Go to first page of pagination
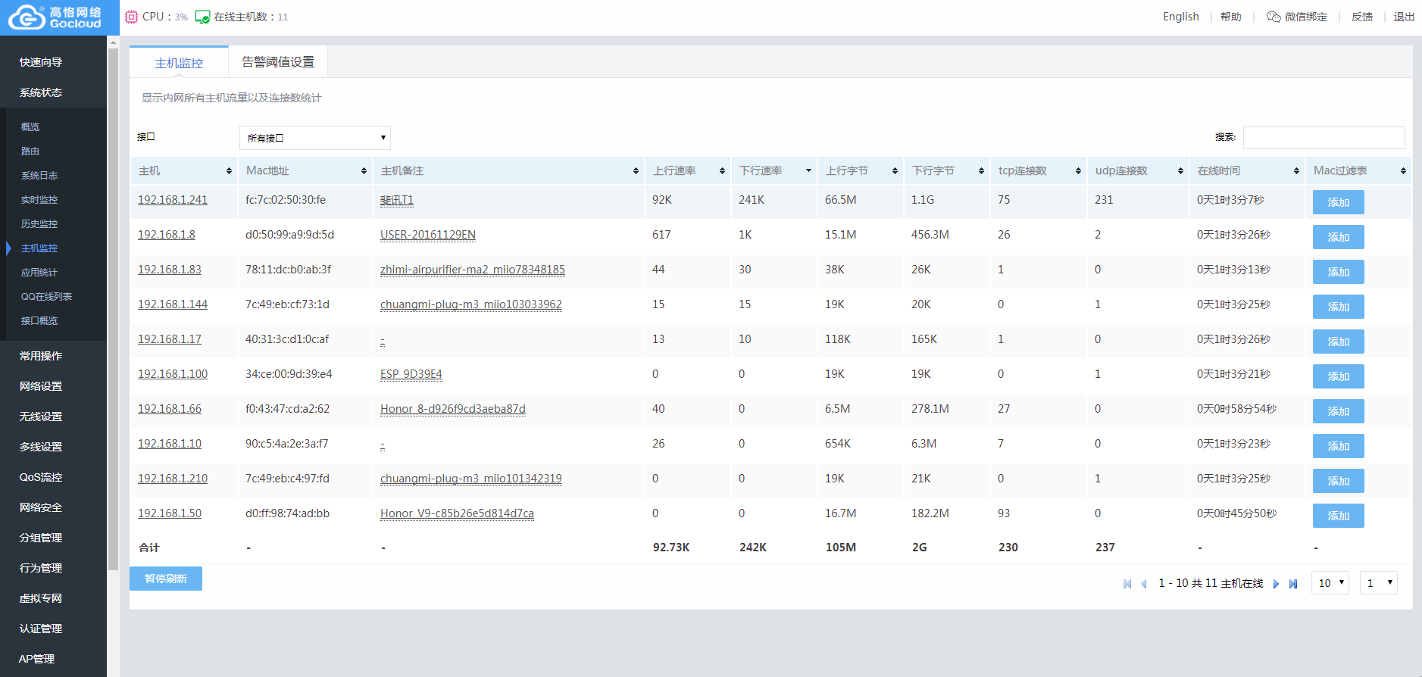 pyautogui.click(x=1127, y=584)
